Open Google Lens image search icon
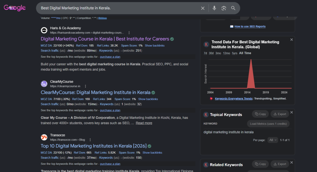317x172 pixels. pyautogui.click(x=224, y=8)
